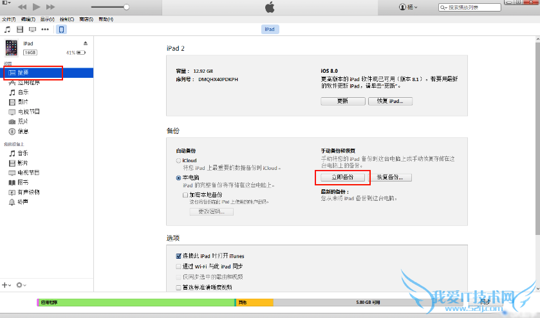
Task: Click the serial number DMQHX40PDKPH text
Action: click(x=218, y=79)
